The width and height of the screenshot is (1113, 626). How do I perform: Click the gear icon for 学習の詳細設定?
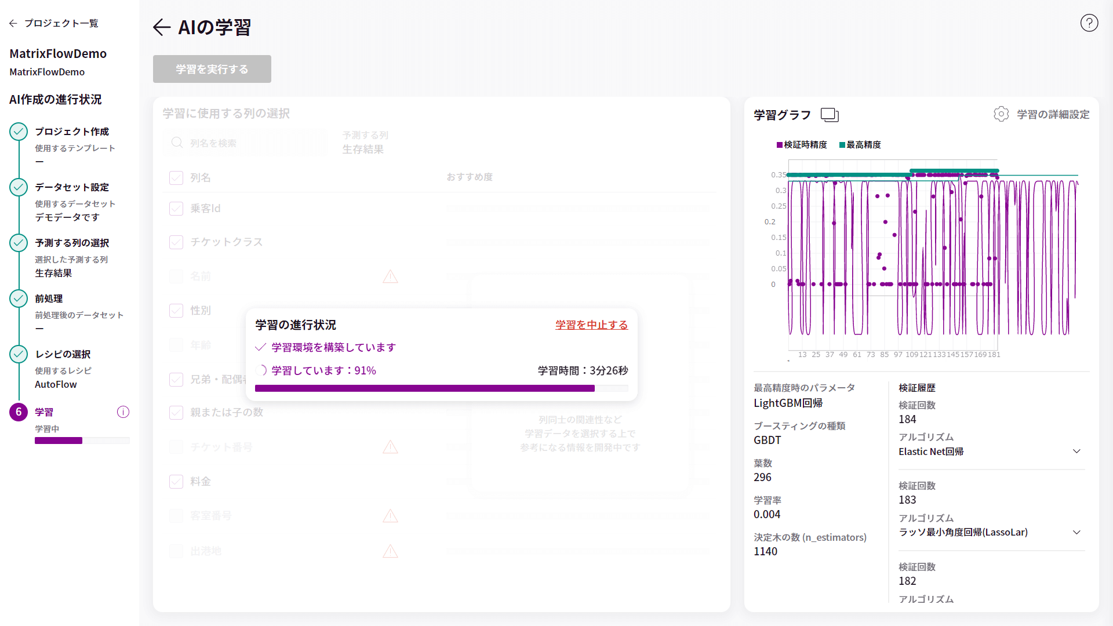[x=1001, y=114]
